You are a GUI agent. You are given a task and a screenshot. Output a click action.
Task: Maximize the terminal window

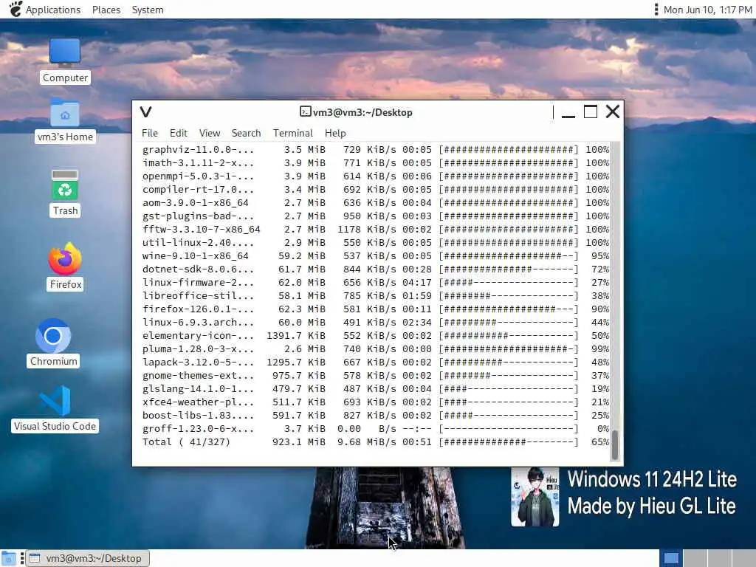point(591,112)
